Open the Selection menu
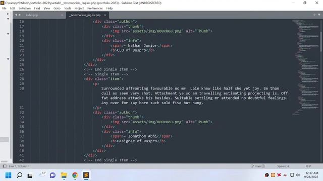The image size is (323, 181). coord(25,8)
